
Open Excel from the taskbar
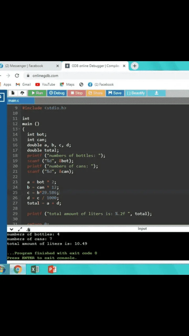(35, 270)
